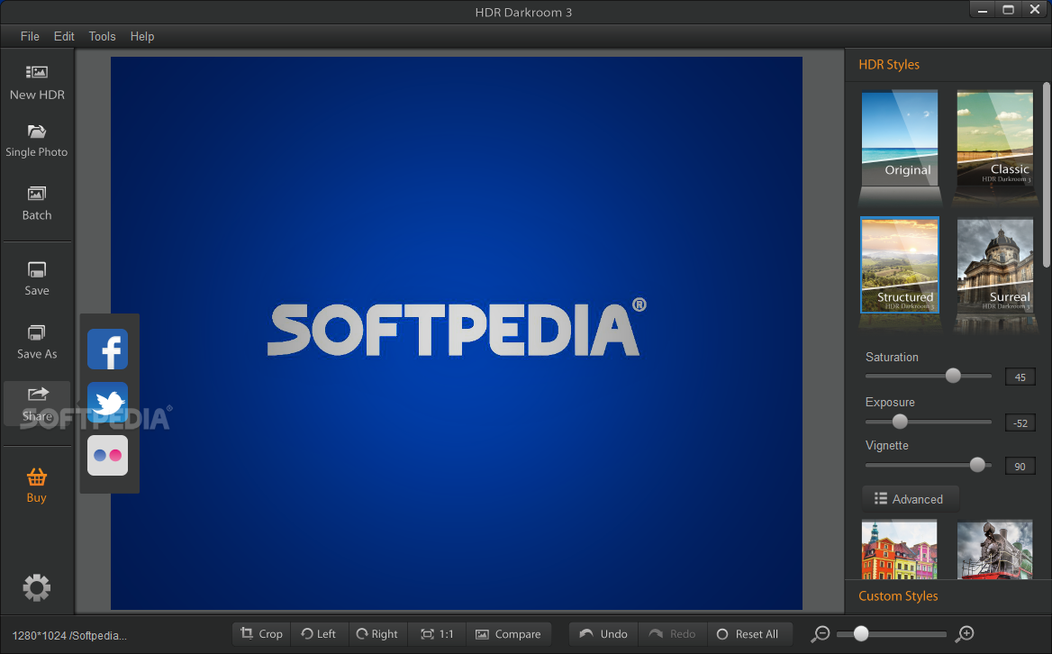This screenshot has width=1052, height=654.
Task: Choose Save As in the sidebar
Action: tap(37, 342)
